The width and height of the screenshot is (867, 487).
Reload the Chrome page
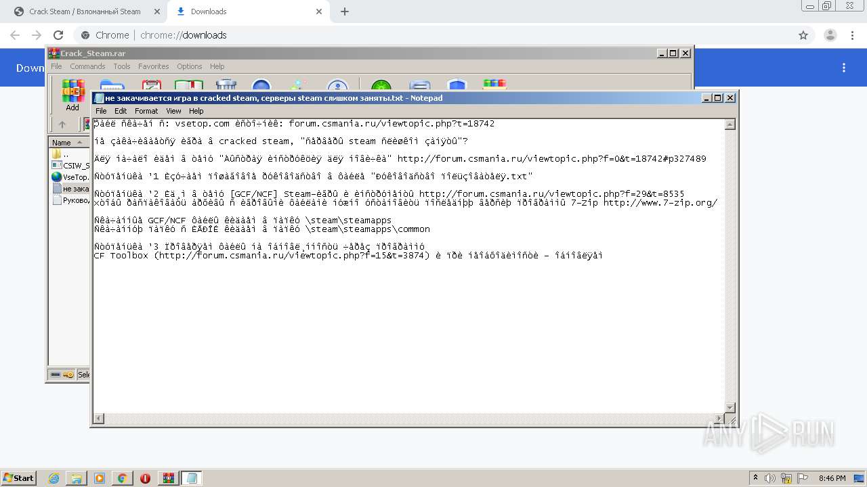point(58,35)
